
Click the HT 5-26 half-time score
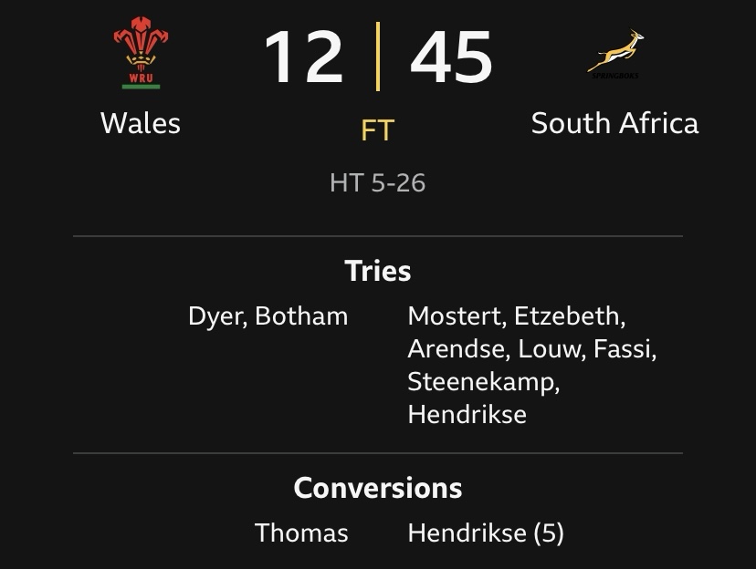point(377,182)
